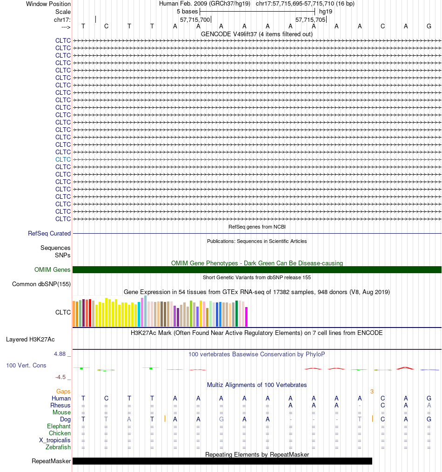Click the SNPs track label
The width and height of the screenshot is (442, 472).
pyautogui.click(x=62, y=255)
